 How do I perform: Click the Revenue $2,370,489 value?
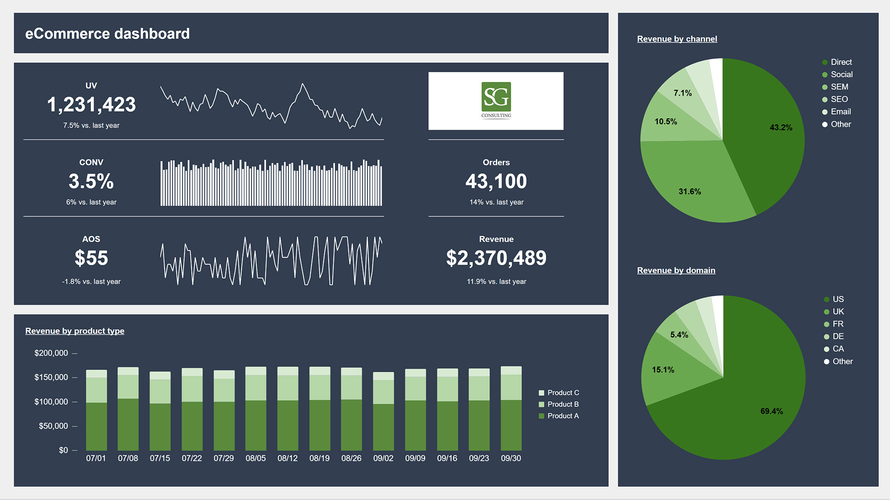pyautogui.click(x=496, y=258)
